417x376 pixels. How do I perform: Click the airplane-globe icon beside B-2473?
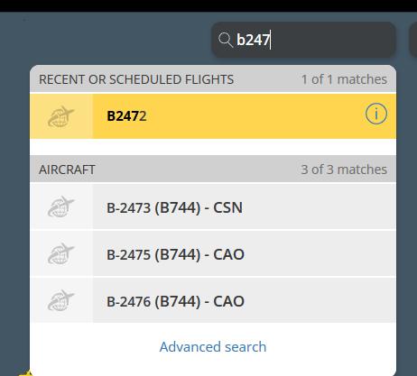61,206
